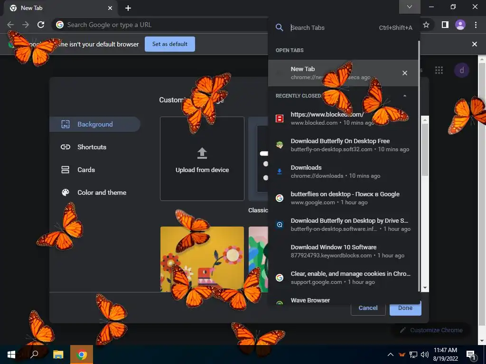Click the butterfly-on-desktop.soft32.com favicon
This screenshot has width=486, height=364.
click(280, 145)
